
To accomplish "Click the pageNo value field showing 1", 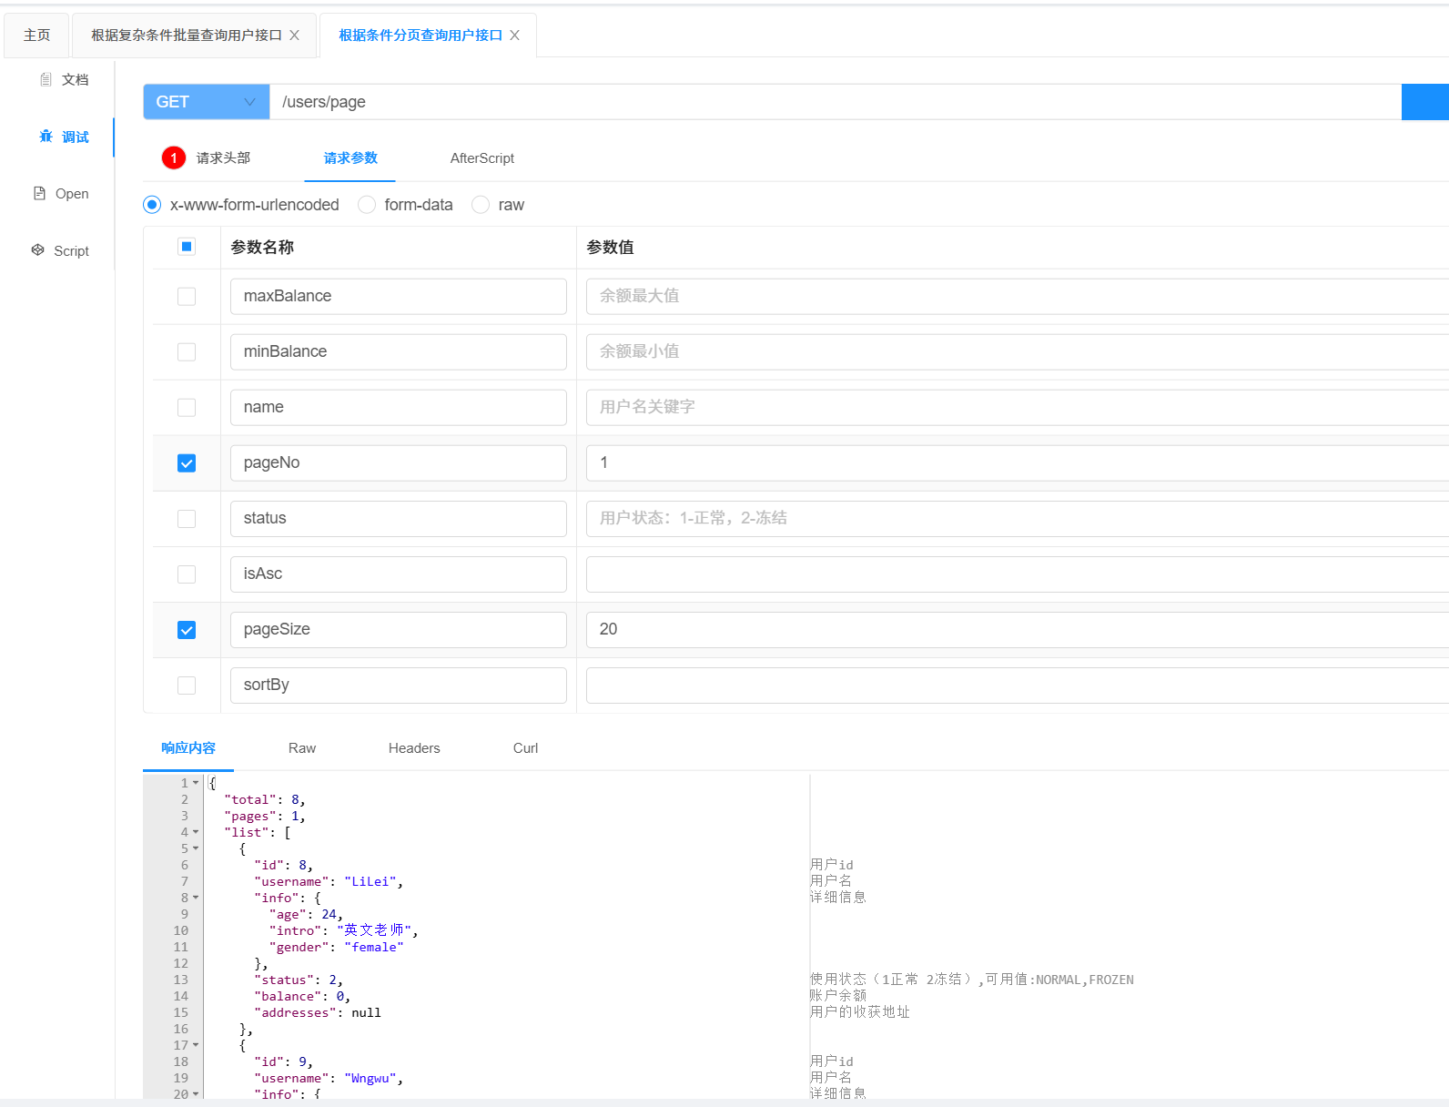I will pyautogui.click(x=1018, y=462).
